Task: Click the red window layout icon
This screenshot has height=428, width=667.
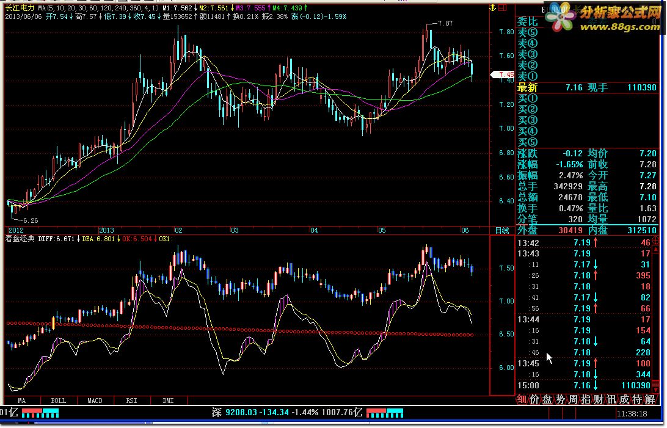Action: (502, 8)
